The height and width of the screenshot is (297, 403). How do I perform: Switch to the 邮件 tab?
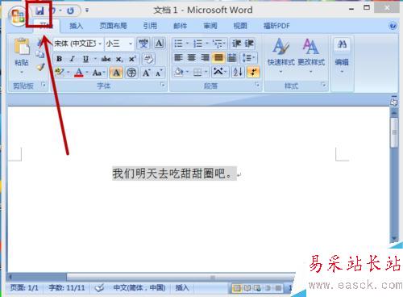click(180, 26)
